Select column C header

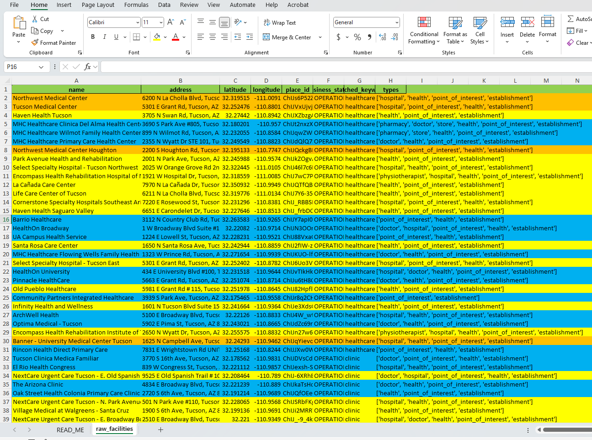click(x=235, y=80)
